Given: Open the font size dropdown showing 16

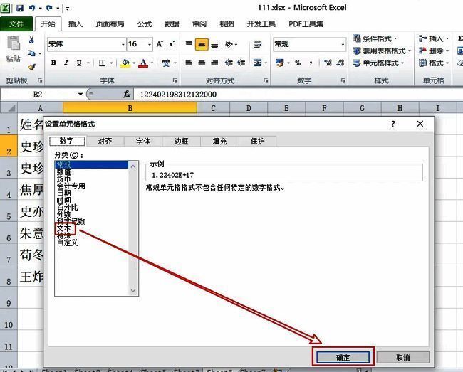Looking at the screenshot, I should click(152, 44).
